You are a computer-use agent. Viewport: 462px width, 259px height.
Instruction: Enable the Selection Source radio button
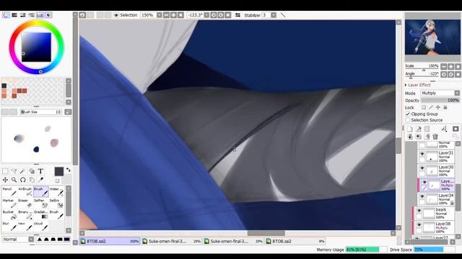tap(408, 120)
